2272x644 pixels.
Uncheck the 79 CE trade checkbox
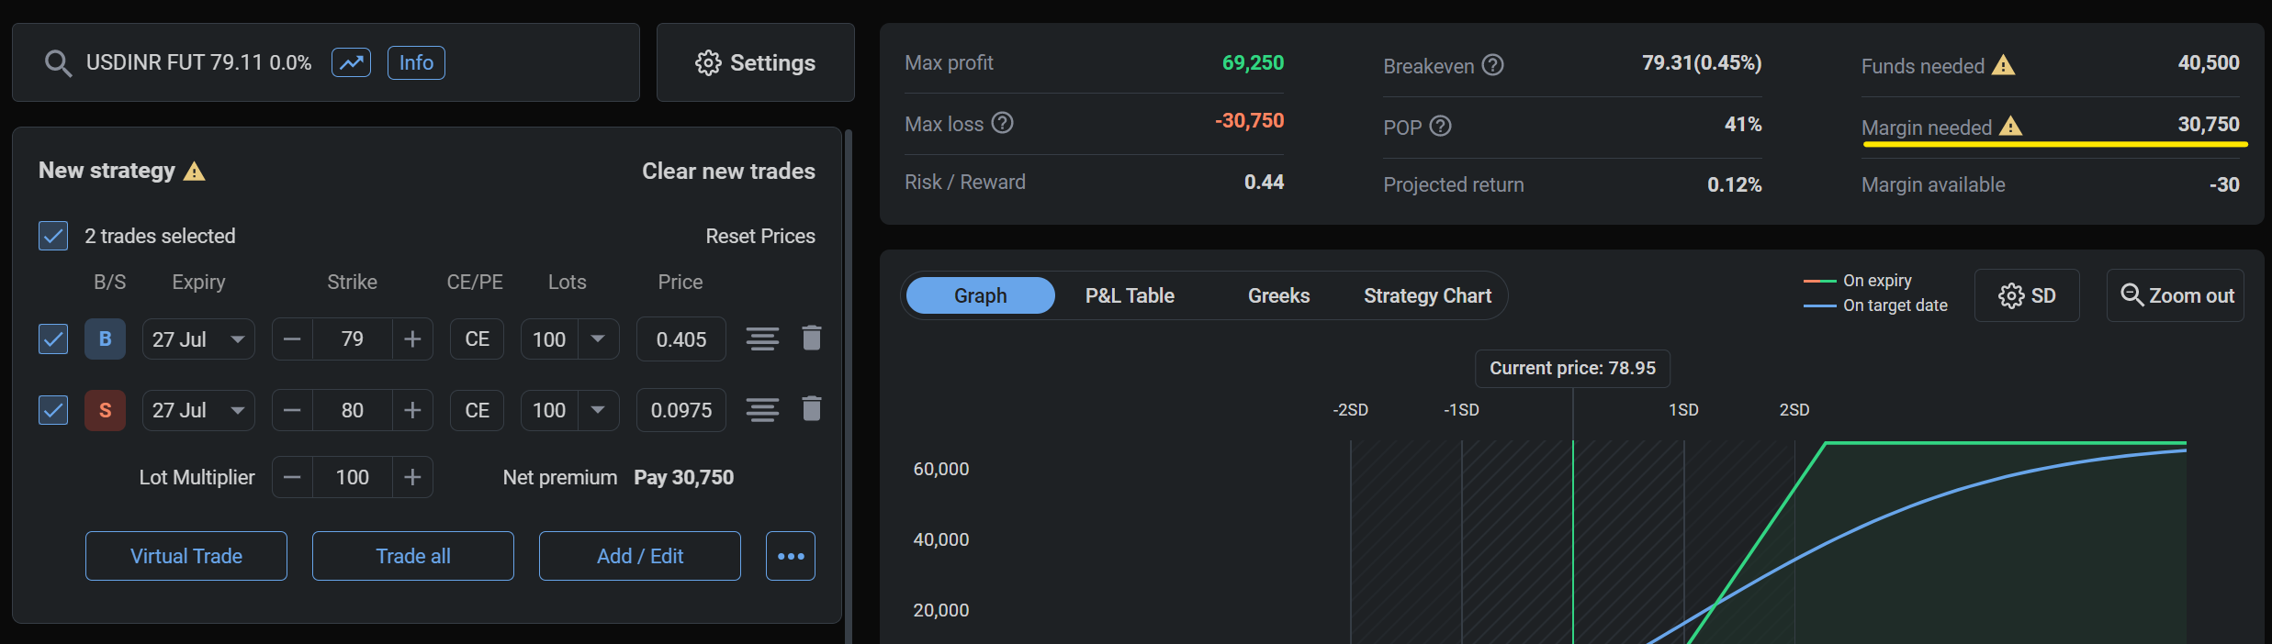click(x=53, y=339)
